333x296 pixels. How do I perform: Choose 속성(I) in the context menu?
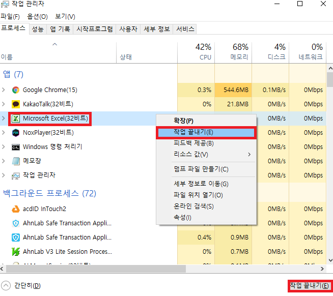tap(206, 218)
